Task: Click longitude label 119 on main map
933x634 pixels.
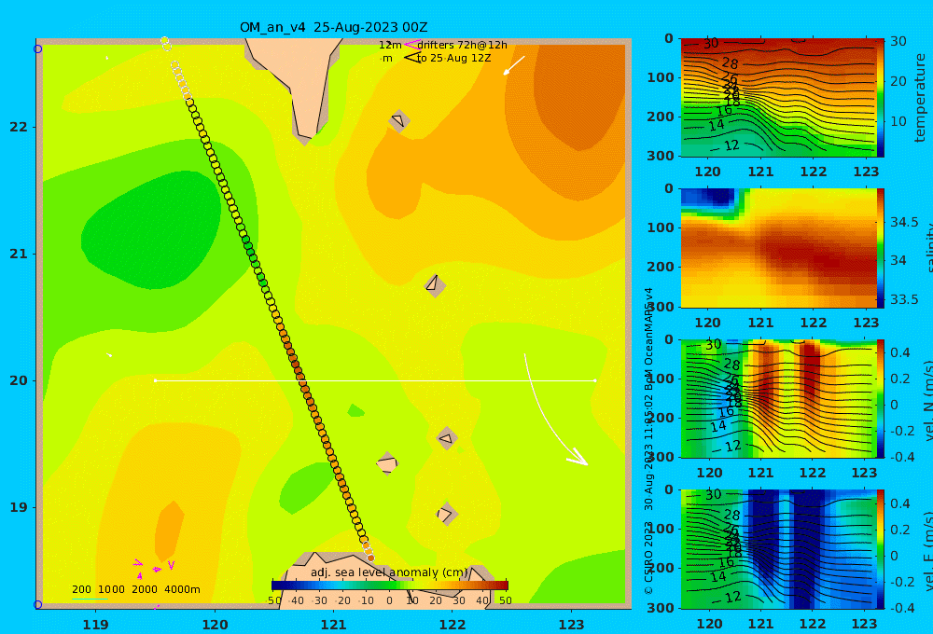Action: [95, 625]
